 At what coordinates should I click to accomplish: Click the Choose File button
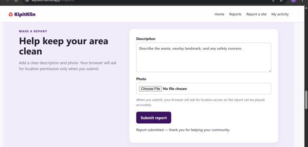151,89
